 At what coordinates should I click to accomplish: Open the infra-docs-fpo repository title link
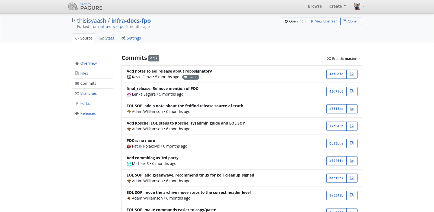click(x=131, y=21)
